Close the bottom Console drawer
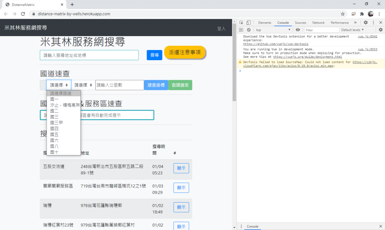Screen dimensions: 385x230 click(380, 226)
